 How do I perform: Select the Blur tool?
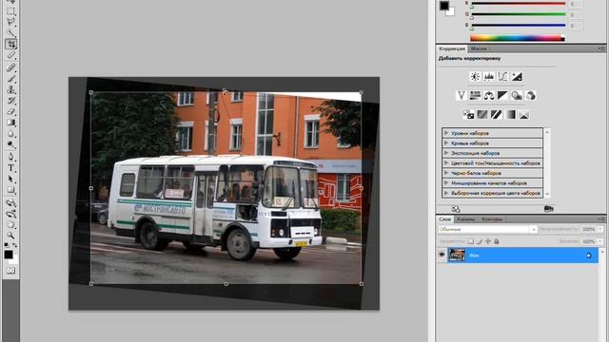(10, 134)
